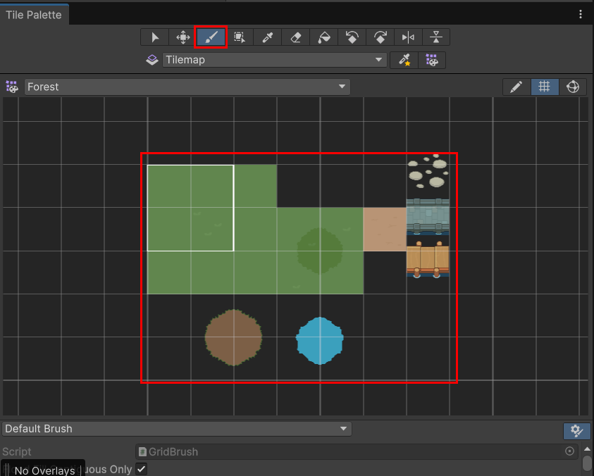This screenshot has width=594, height=476.
Task: Select the Move selection tool
Action: [x=183, y=37]
